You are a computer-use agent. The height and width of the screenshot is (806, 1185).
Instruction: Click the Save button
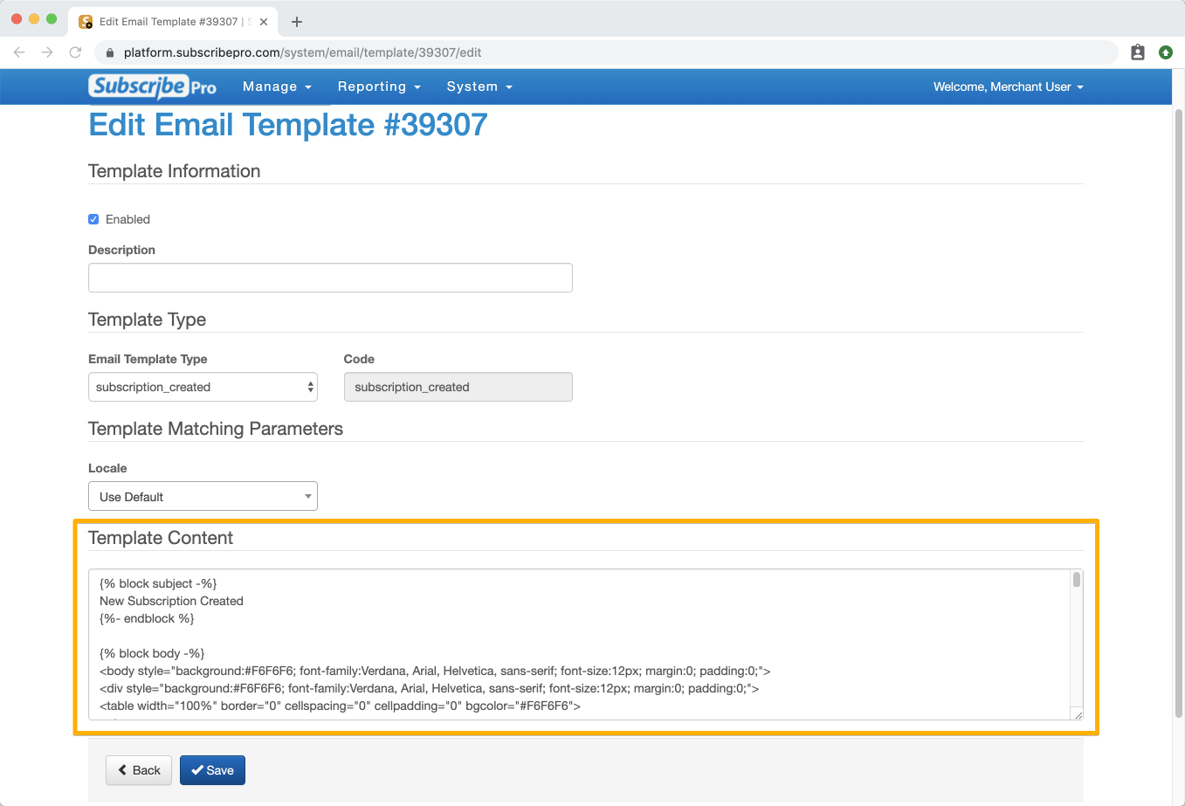pyautogui.click(x=212, y=770)
